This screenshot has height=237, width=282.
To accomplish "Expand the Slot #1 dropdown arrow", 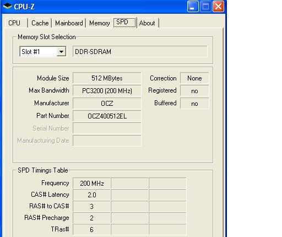I will tap(61, 52).
